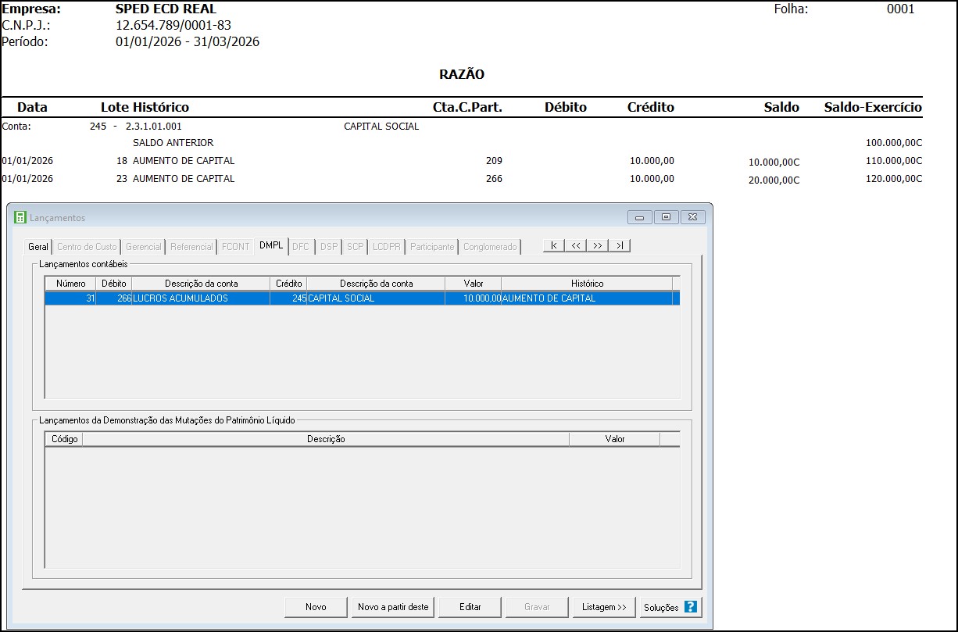Image resolution: width=958 pixels, height=632 pixels.
Task: Click the Novo button
Action: tap(316, 607)
